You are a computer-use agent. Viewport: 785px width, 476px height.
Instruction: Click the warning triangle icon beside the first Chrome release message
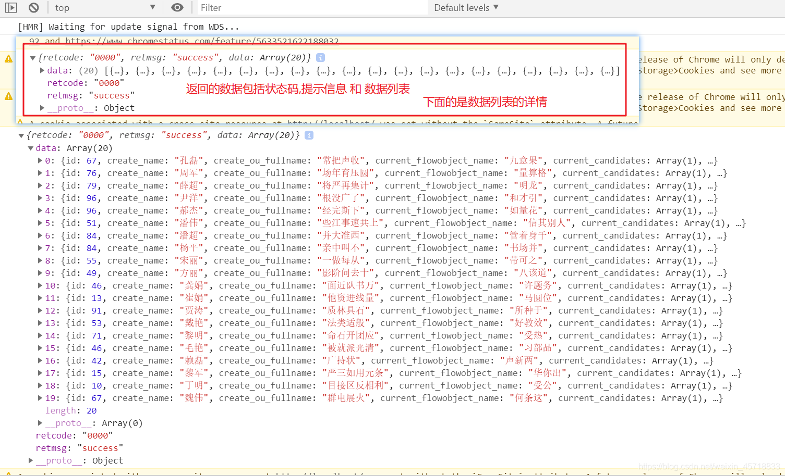tap(8, 58)
